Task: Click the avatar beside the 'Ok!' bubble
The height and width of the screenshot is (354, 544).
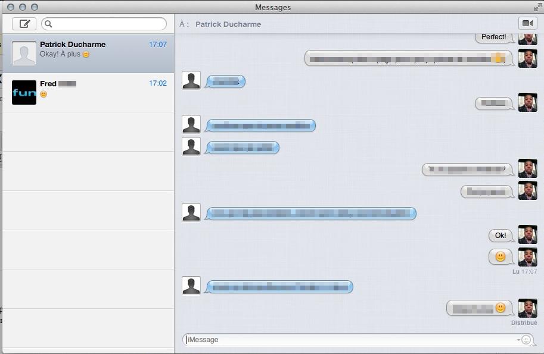Action: (527, 235)
